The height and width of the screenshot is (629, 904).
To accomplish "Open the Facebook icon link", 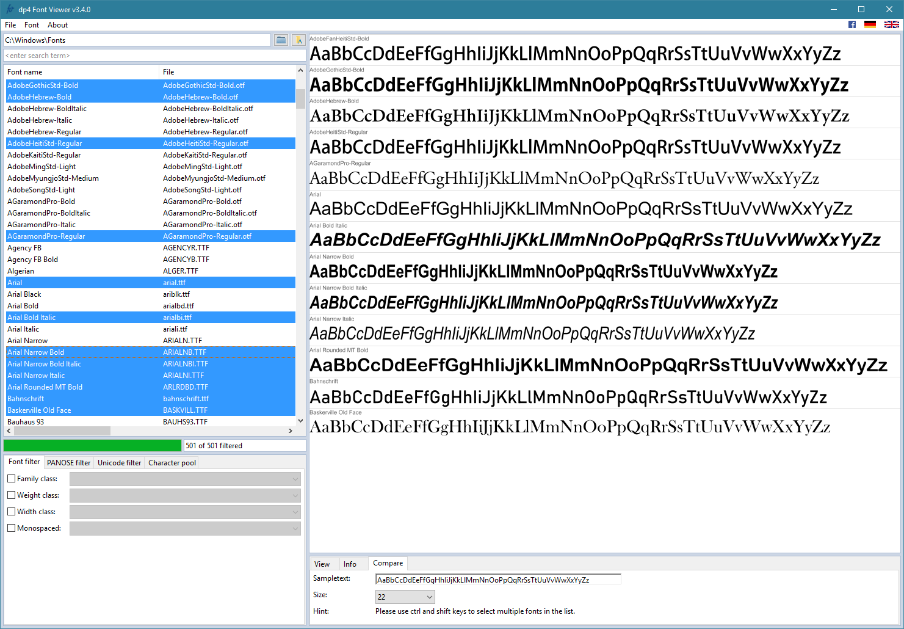I will coord(852,24).
